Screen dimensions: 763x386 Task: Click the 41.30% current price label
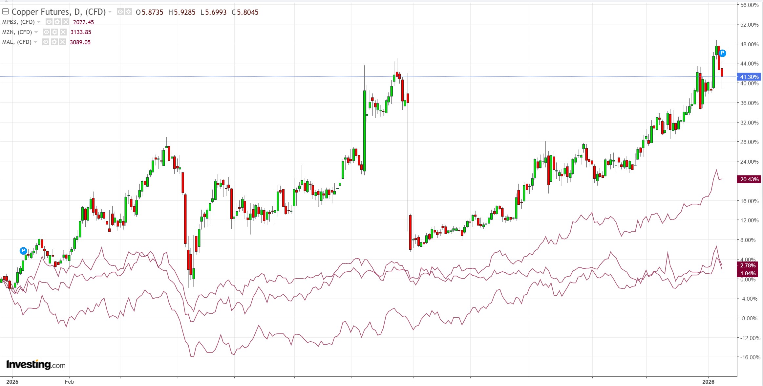point(749,77)
